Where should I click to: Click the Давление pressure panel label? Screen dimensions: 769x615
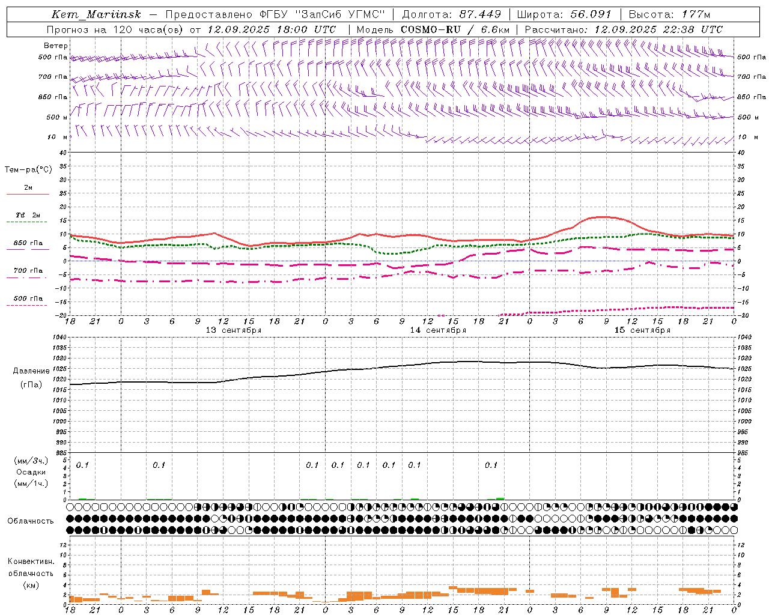coord(31,371)
